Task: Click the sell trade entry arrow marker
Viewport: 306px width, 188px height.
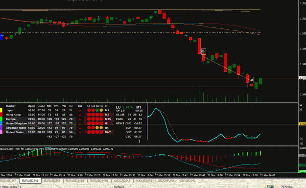Action: click(203, 51)
